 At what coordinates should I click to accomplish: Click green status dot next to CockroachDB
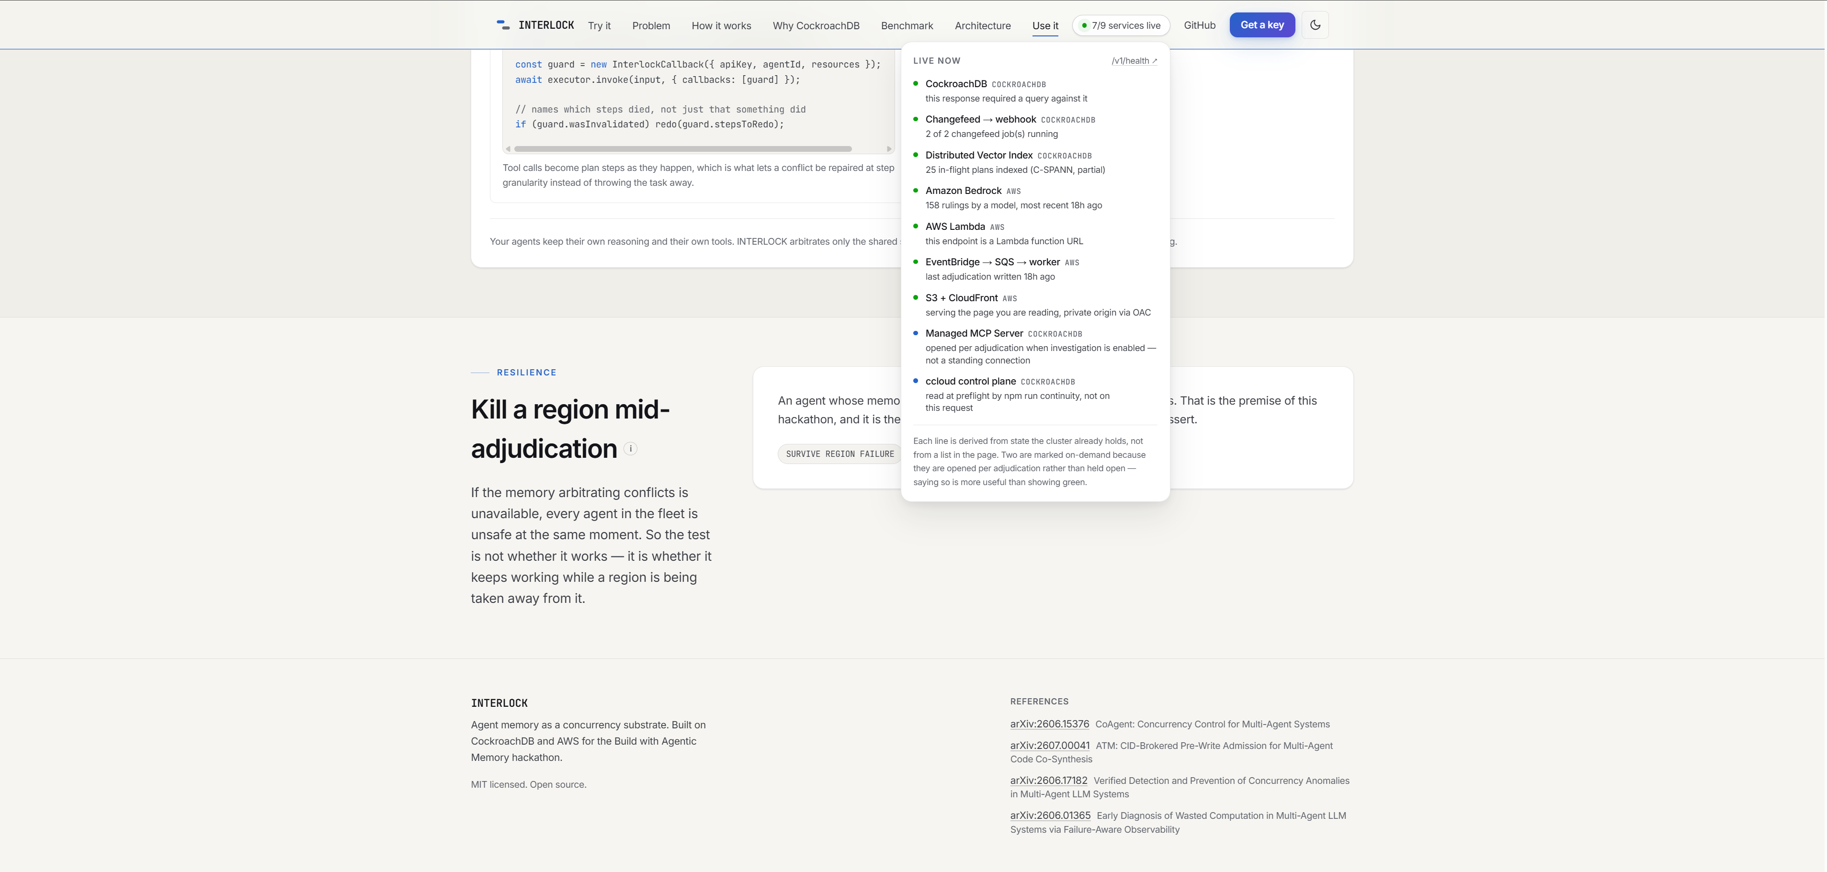tap(916, 84)
